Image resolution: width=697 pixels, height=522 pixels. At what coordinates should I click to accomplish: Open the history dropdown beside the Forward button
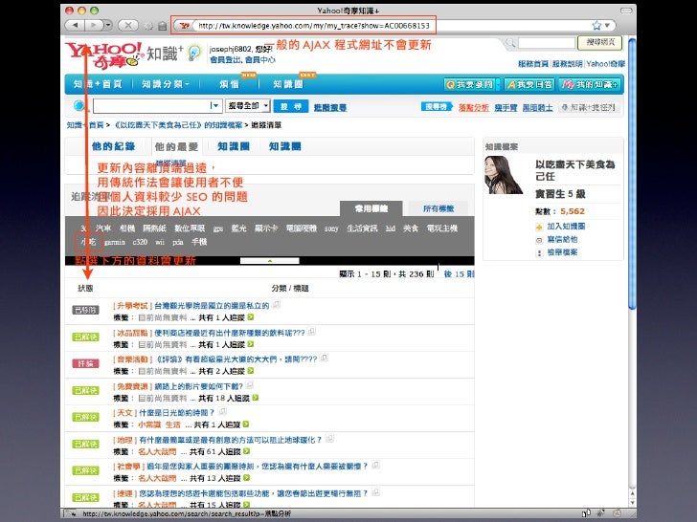pyautogui.click(x=107, y=25)
